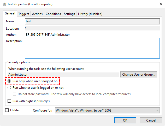
Task: Click Cancel to discard changes
Action: tap(151, 120)
